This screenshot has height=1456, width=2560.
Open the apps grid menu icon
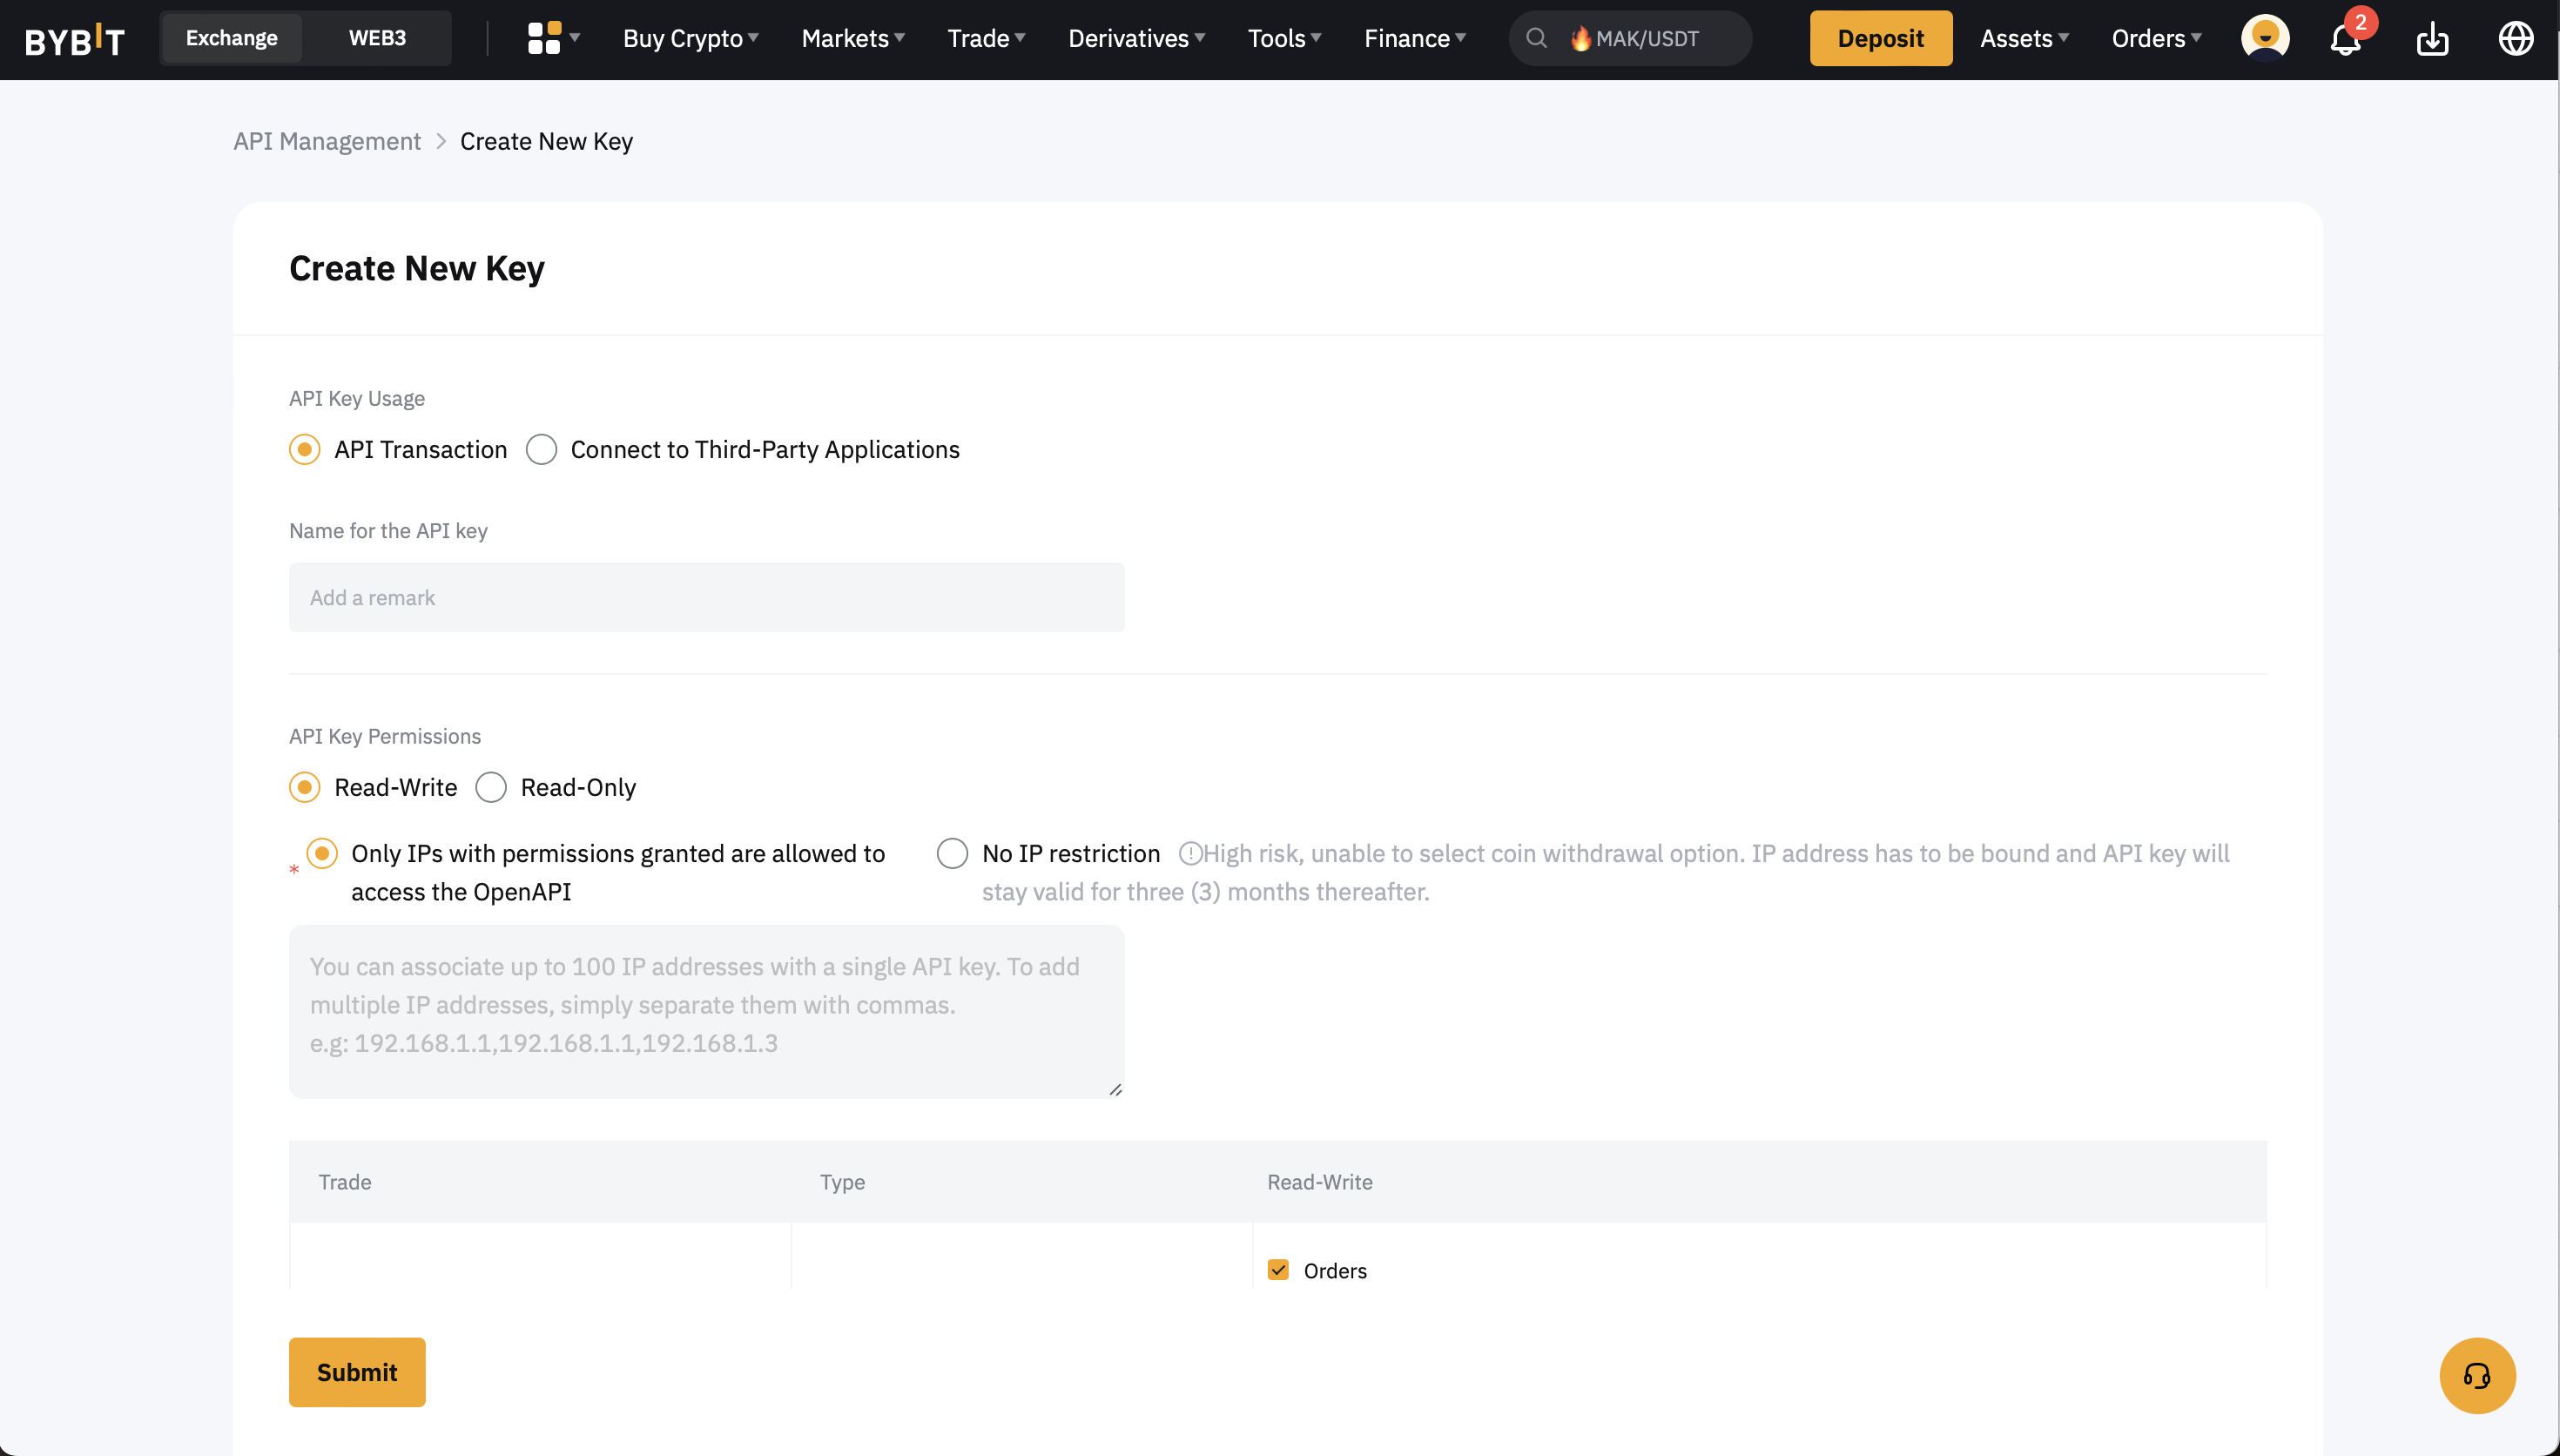545,38
